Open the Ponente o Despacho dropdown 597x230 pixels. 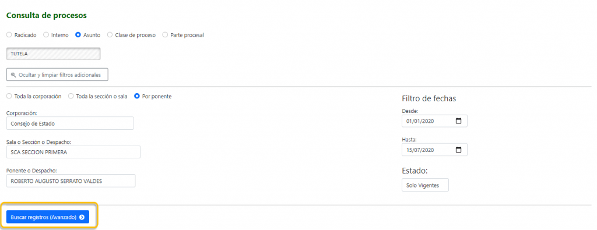(x=71, y=181)
